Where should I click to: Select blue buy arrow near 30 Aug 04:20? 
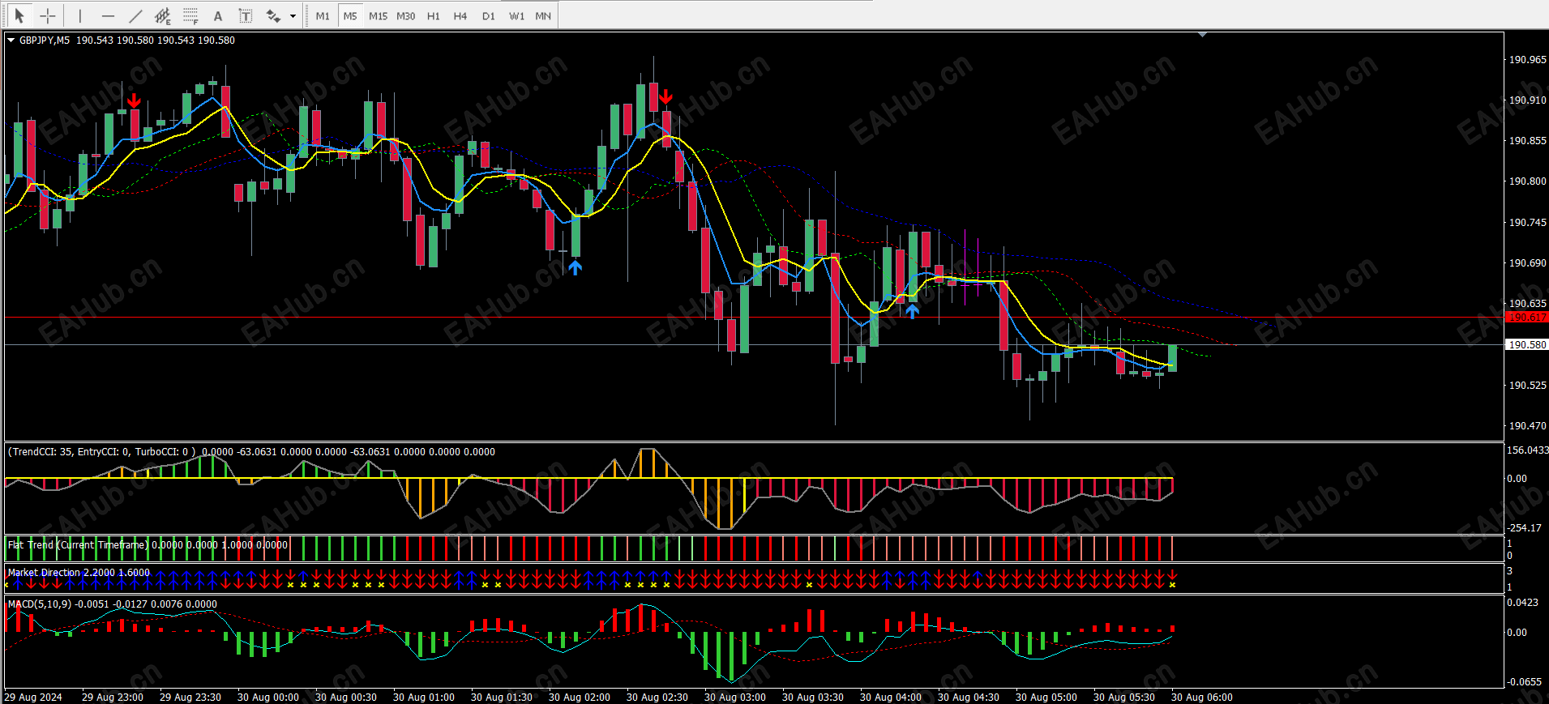click(912, 310)
